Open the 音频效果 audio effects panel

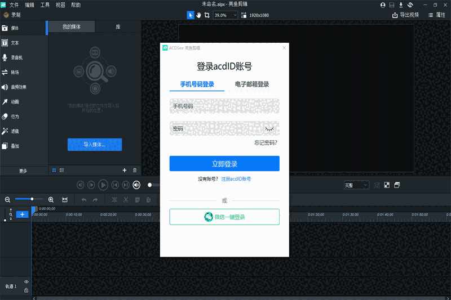[24, 87]
